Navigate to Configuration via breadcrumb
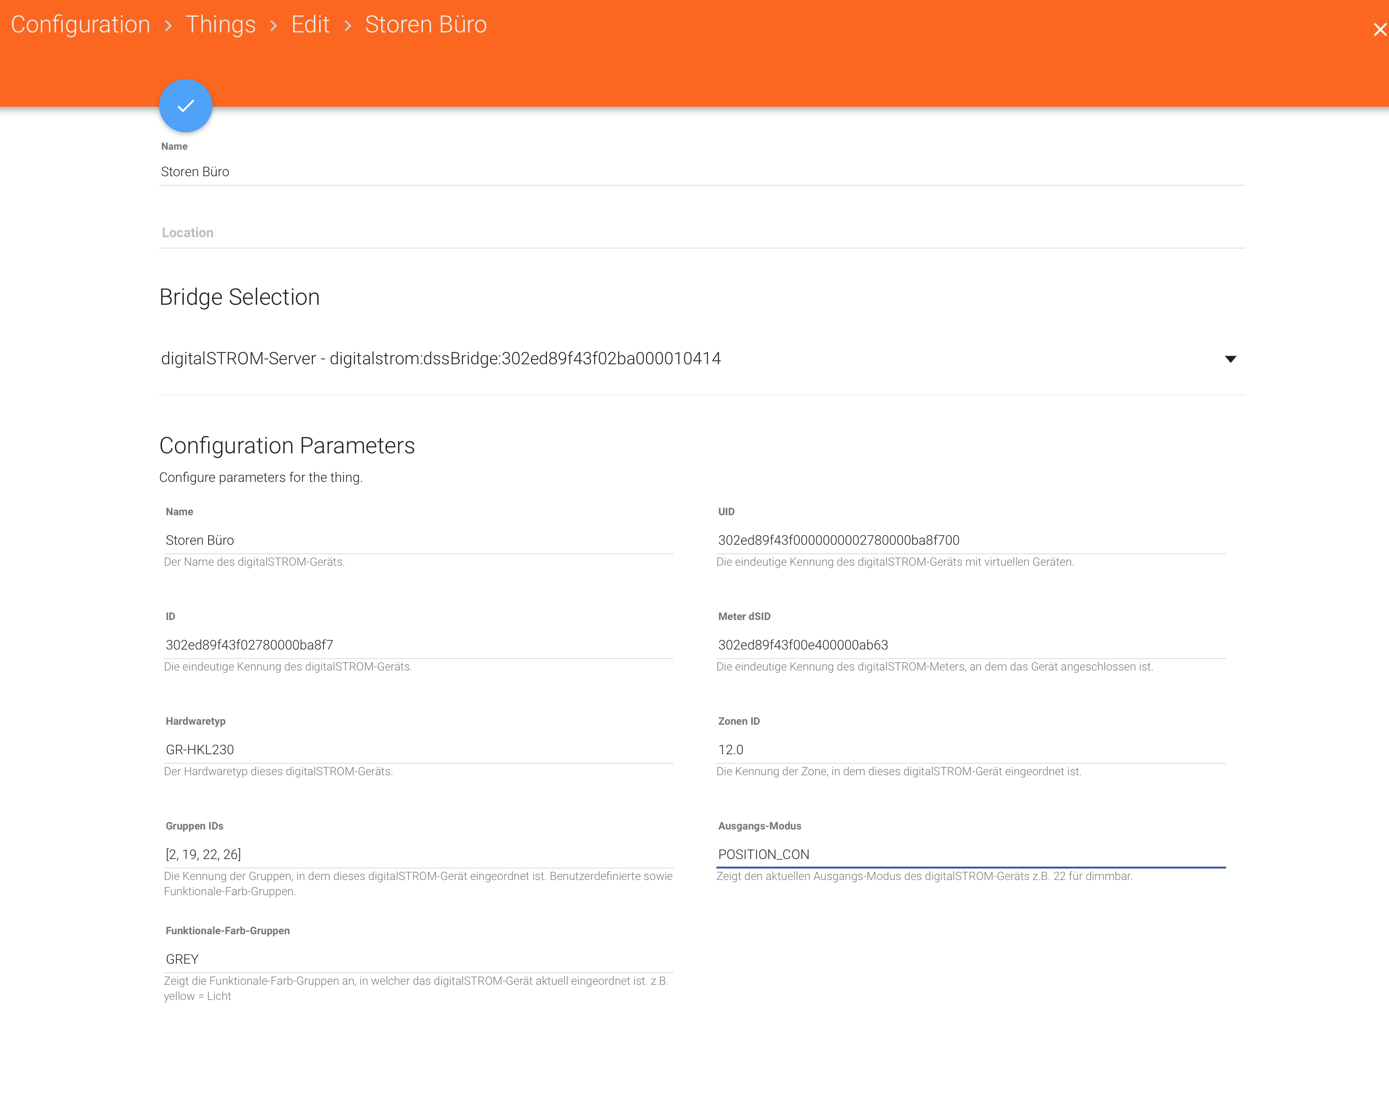 coord(80,24)
